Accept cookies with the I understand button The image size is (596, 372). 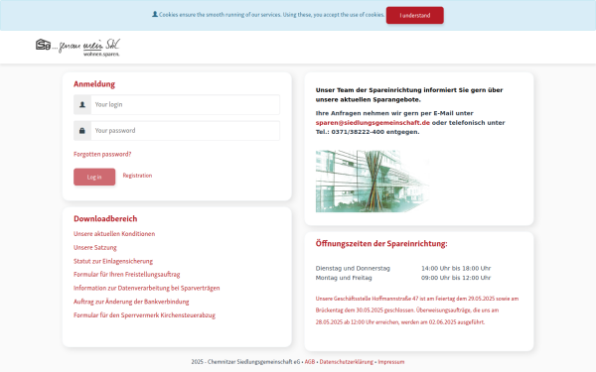pyautogui.click(x=414, y=15)
